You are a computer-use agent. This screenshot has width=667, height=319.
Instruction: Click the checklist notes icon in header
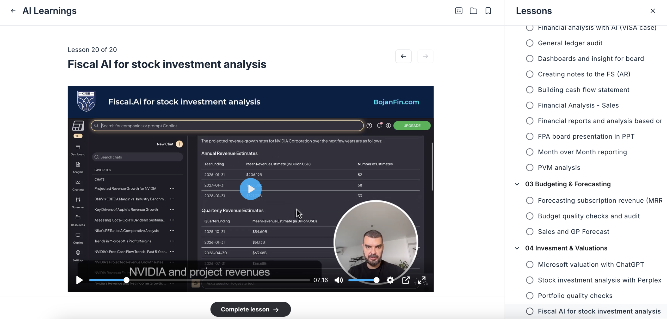click(459, 11)
